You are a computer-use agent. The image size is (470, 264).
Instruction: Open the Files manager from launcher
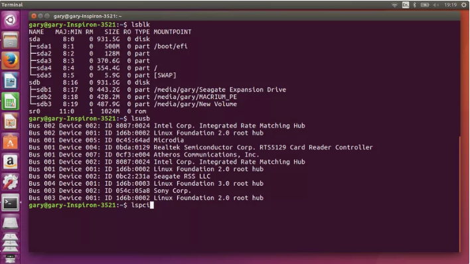coord(10,40)
